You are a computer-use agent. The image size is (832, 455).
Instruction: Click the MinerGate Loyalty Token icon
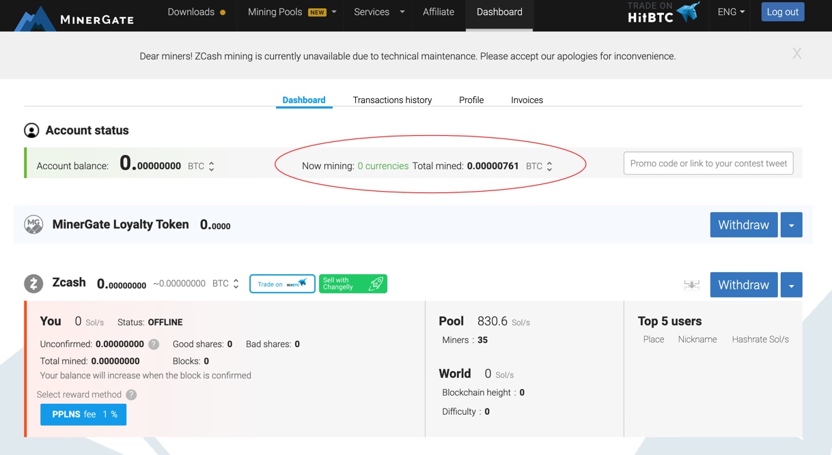click(33, 224)
